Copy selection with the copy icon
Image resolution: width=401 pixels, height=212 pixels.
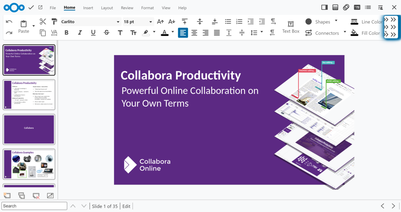click(x=43, y=33)
